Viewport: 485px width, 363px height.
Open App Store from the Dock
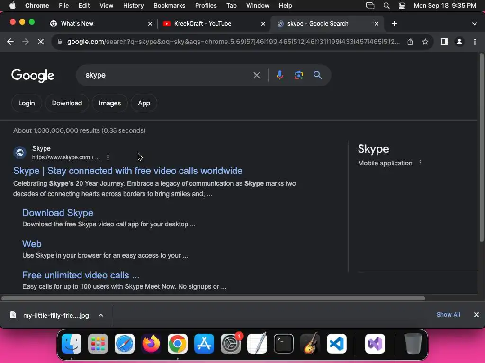point(204,344)
